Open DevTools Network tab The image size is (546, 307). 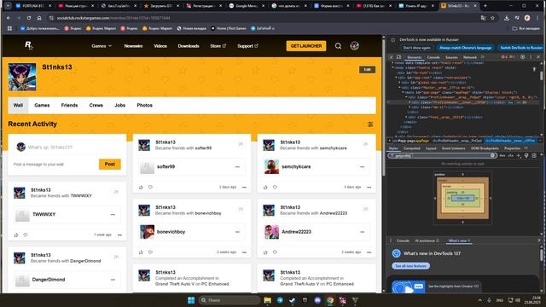(470, 57)
